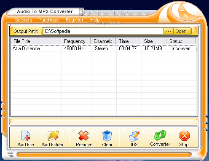Close the Audio To MP3 Converter window

186,16
